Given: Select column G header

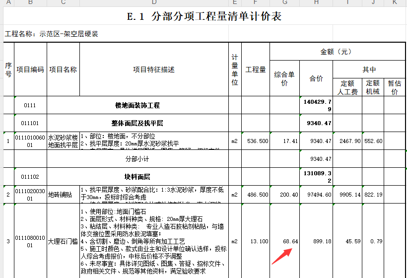Looking at the screenshot, I should (284, 3).
